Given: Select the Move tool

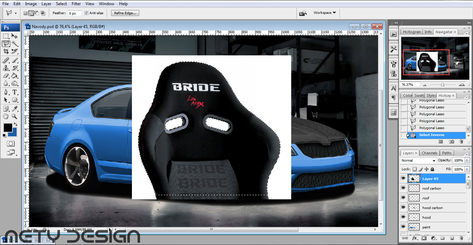Looking at the screenshot, I should tap(15, 36).
